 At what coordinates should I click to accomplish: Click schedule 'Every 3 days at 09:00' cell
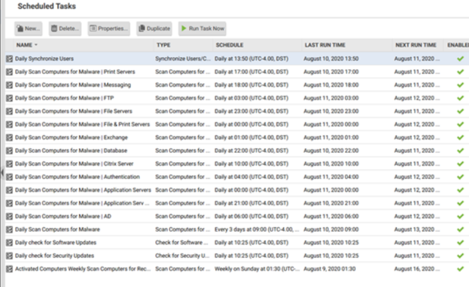257,230
